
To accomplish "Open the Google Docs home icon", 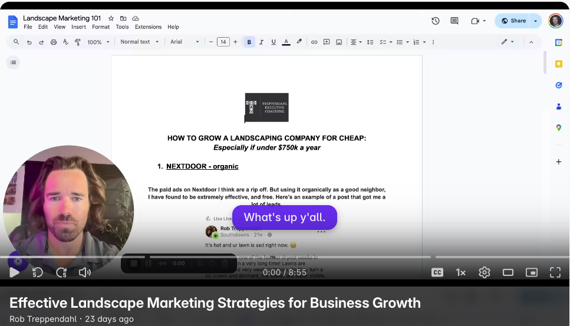I will tap(13, 22).
